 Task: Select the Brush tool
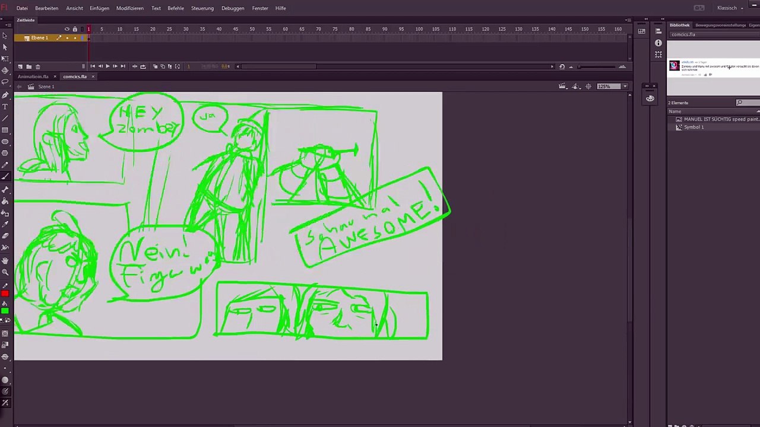point(5,177)
